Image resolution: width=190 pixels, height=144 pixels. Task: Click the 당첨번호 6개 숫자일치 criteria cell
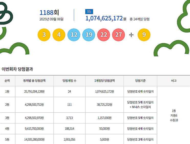140,91
